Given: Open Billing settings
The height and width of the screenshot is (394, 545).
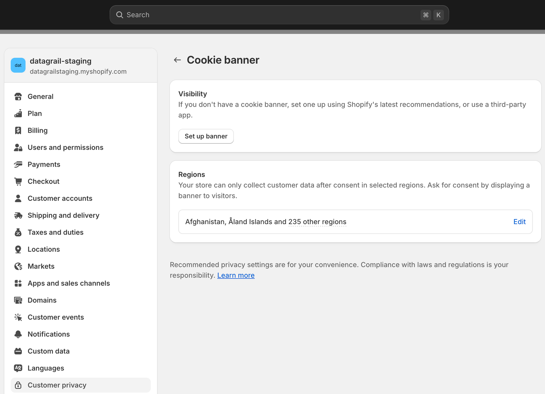Looking at the screenshot, I should click(x=81, y=130).
